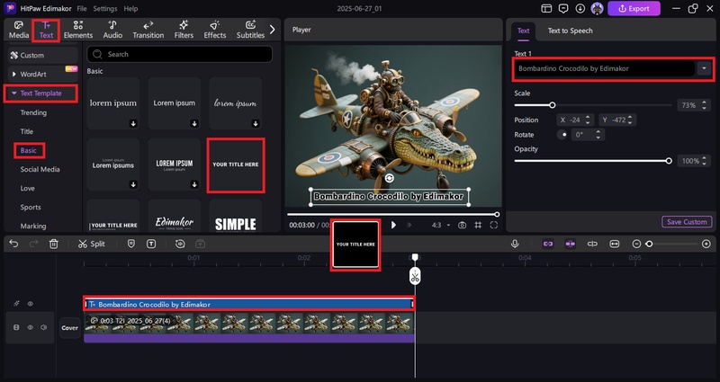Toggle visibility eye on the video track
This screenshot has height=382, width=720.
tap(29, 327)
